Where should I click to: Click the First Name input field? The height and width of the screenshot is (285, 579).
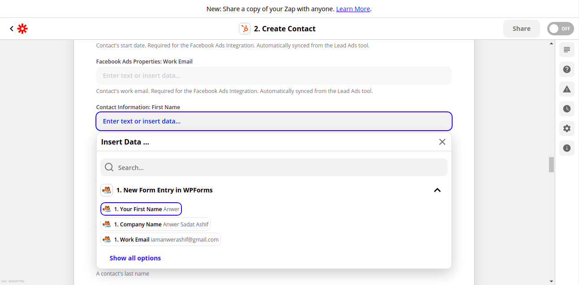tap(274, 121)
